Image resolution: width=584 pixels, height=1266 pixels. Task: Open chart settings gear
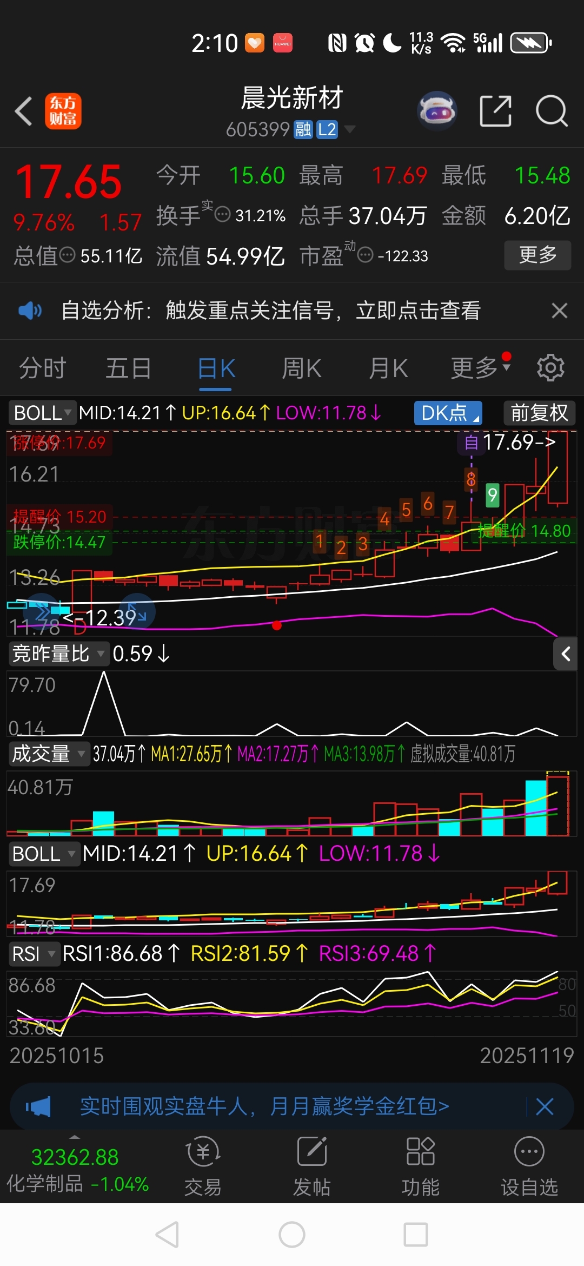click(x=550, y=368)
